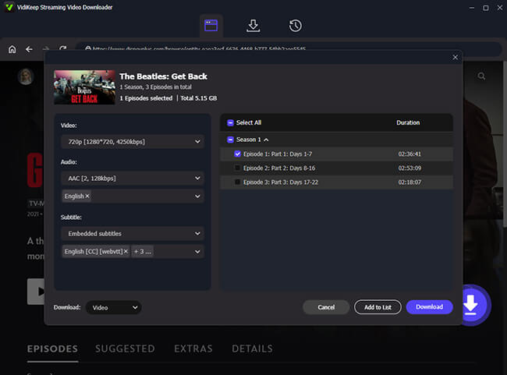Viewport: 507px width, 375px height.
Task: Click 'Total 5.15 GB' text
Action: [x=199, y=98]
